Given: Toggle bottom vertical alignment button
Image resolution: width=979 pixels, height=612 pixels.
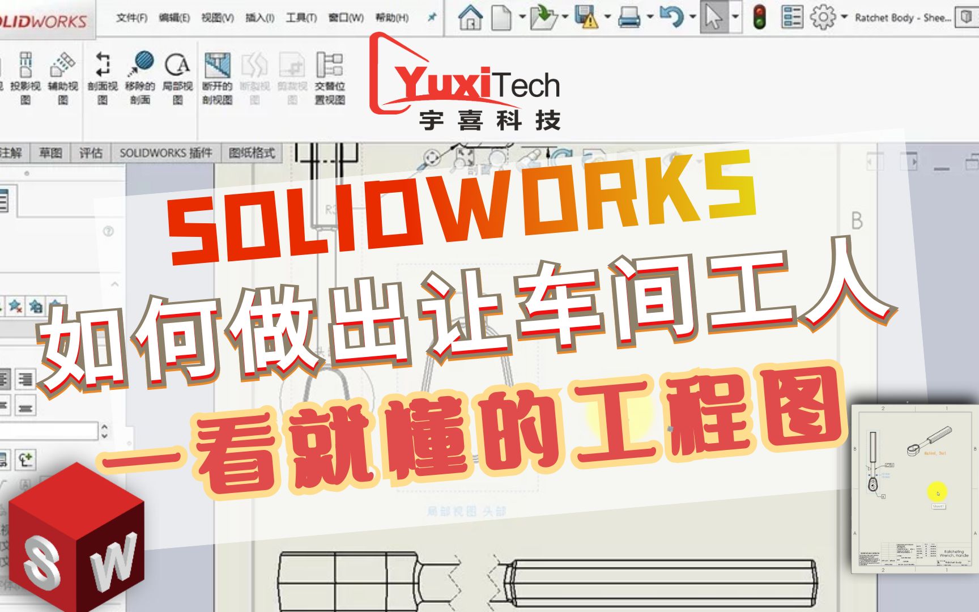Looking at the screenshot, I should [24, 406].
